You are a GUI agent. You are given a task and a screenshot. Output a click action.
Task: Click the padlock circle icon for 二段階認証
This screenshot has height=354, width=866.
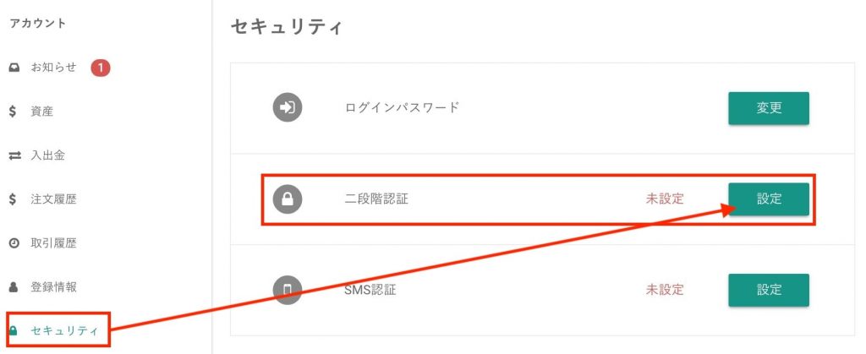click(288, 199)
